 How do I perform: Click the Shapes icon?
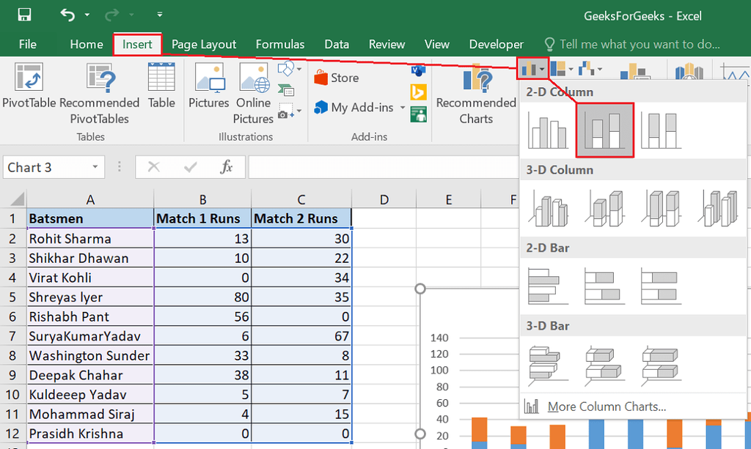point(285,69)
